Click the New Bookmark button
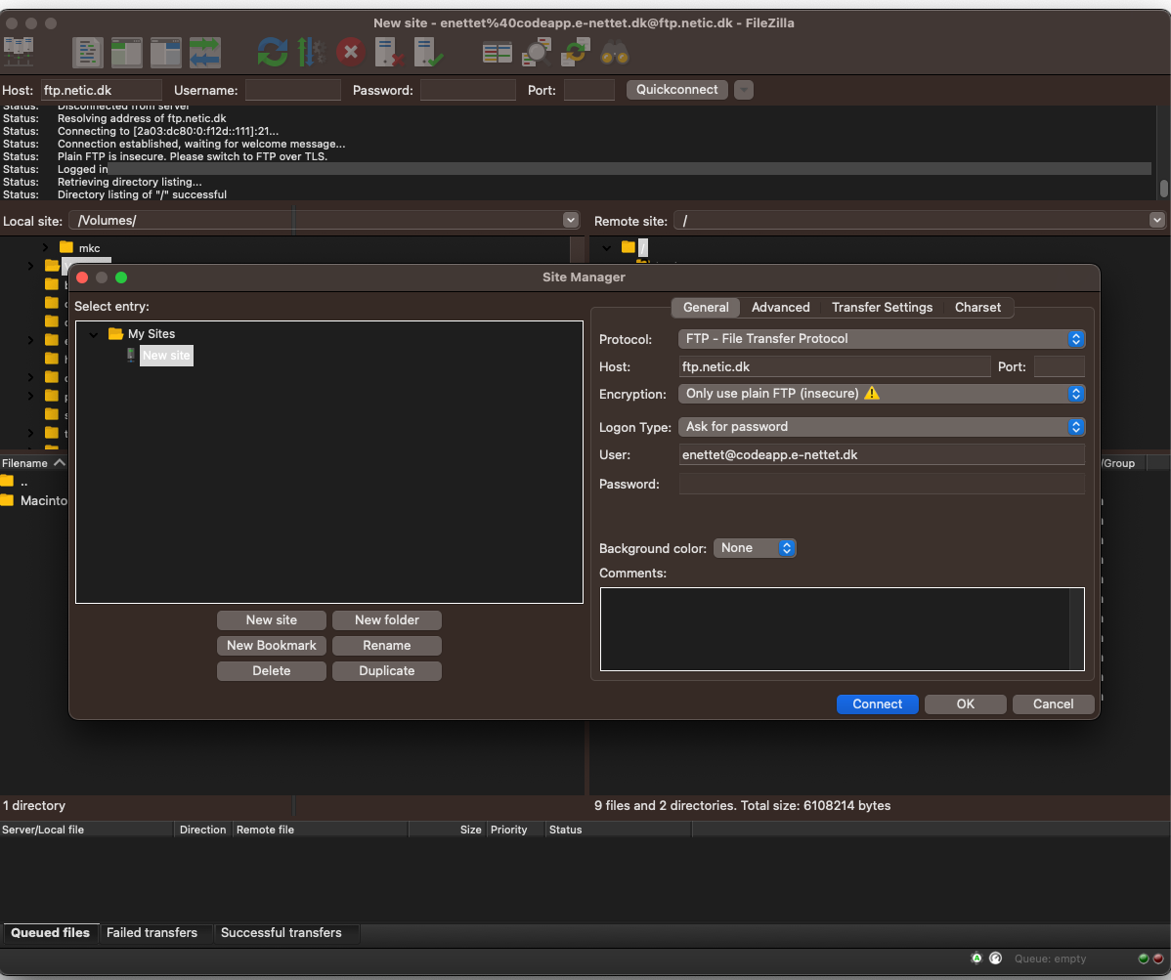 271,646
